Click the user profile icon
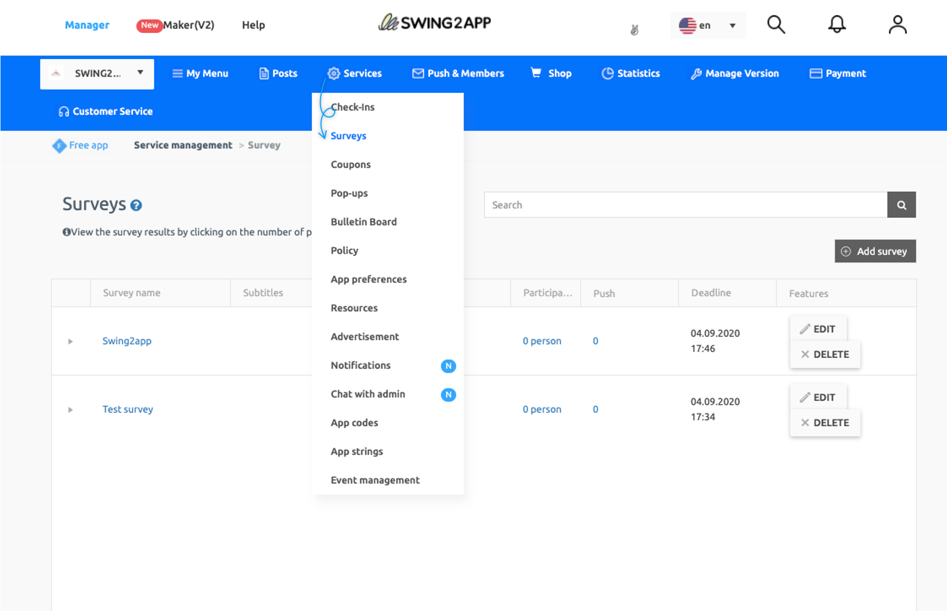This screenshot has width=947, height=611. (x=897, y=24)
